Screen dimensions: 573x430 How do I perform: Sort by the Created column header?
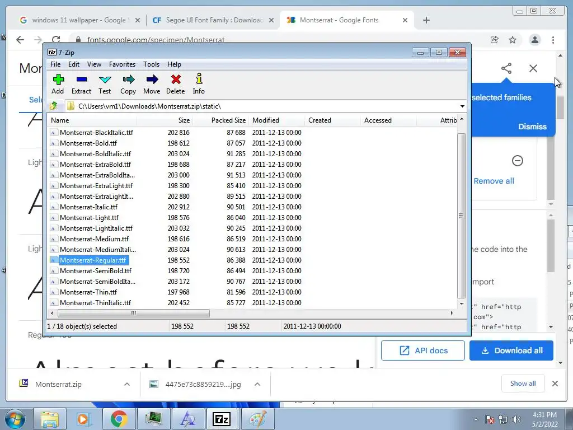point(332,120)
